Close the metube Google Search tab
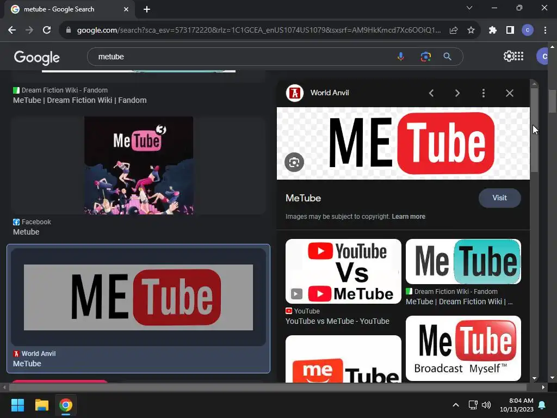This screenshot has width=557, height=418. point(126,9)
